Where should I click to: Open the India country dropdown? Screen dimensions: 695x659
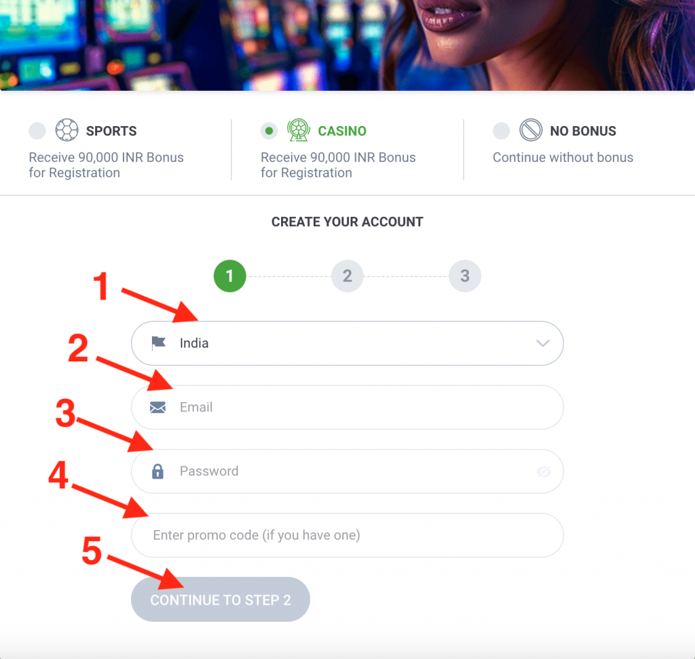pyautogui.click(x=347, y=343)
